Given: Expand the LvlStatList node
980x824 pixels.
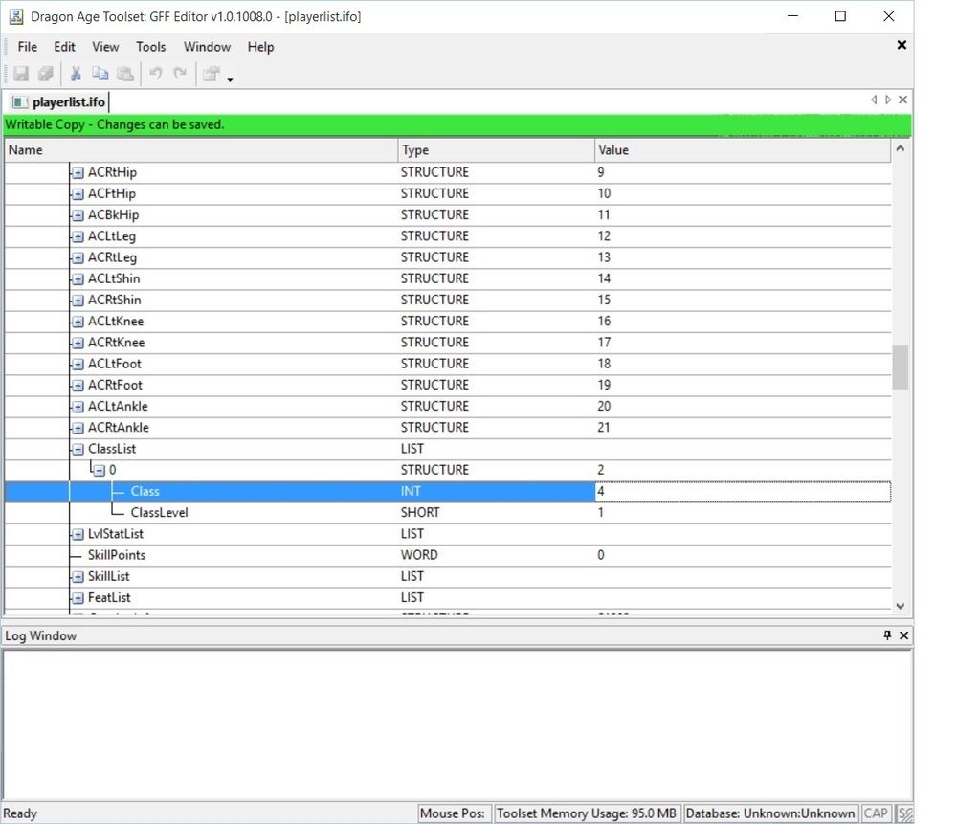Looking at the screenshot, I should [x=78, y=534].
